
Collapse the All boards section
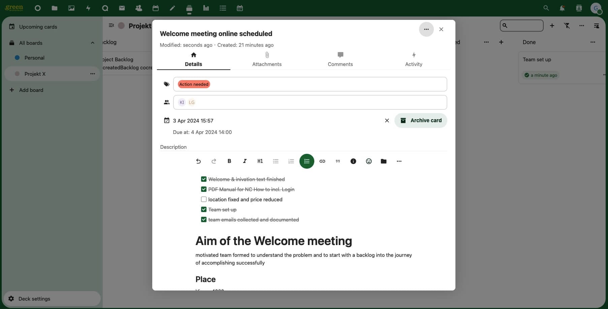click(92, 43)
